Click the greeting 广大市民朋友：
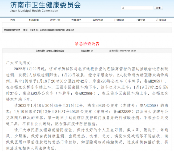 pos(19,63)
